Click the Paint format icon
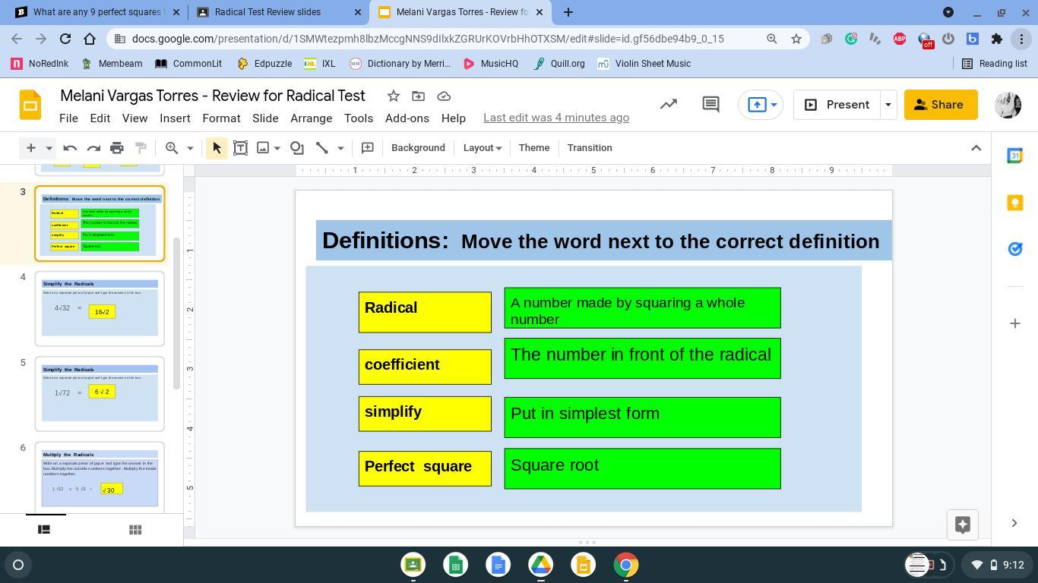Image resolution: width=1038 pixels, height=583 pixels. pyautogui.click(x=141, y=148)
